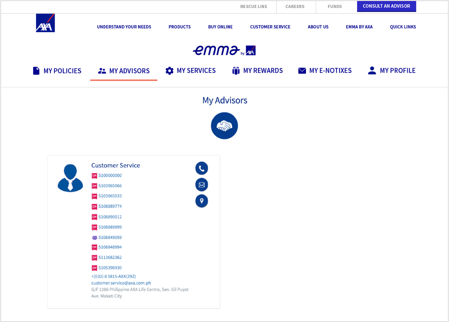Click the My E-Notixes envelope icon
Viewport: 449px width, 322px height.
click(x=302, y=71)
